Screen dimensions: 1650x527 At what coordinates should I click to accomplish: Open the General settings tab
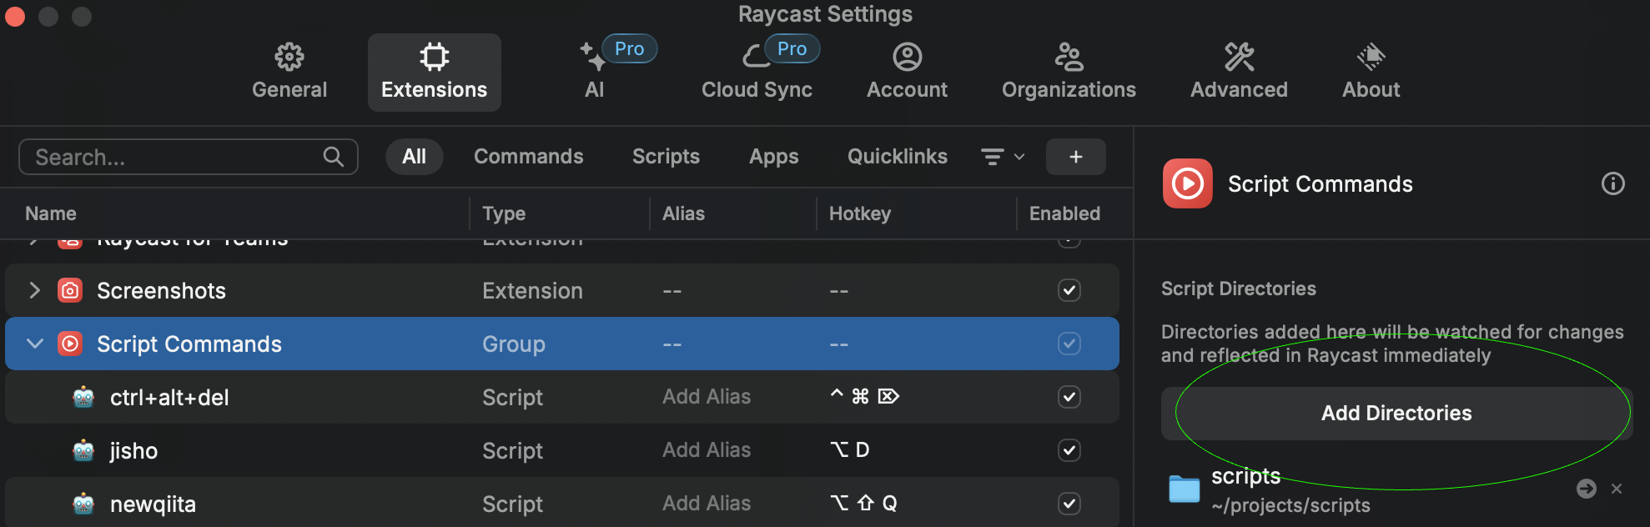[289, 72]
